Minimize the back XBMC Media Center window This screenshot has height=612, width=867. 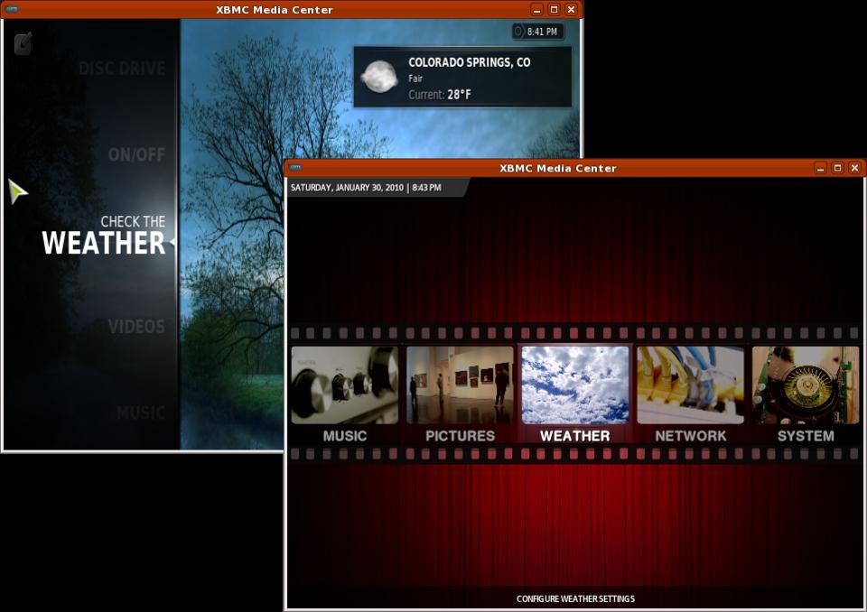coord(537,9)
